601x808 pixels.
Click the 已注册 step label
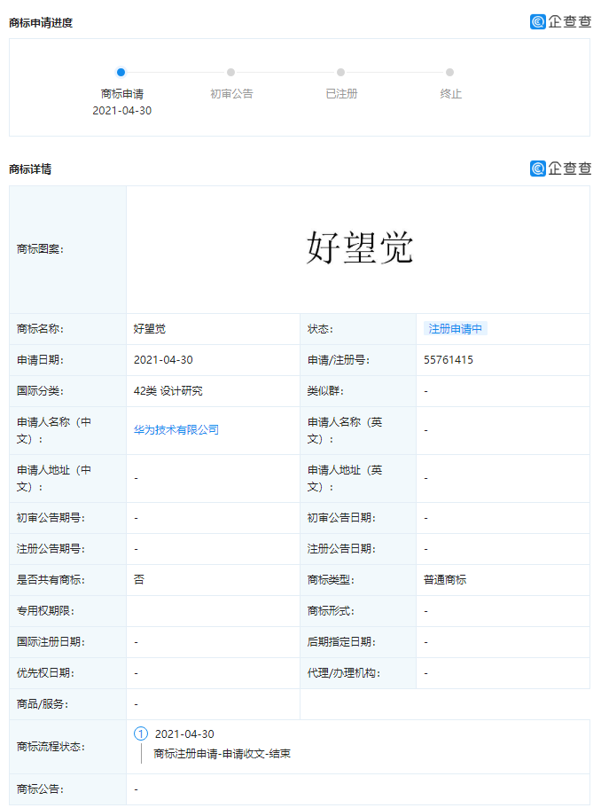pos(341,94)
